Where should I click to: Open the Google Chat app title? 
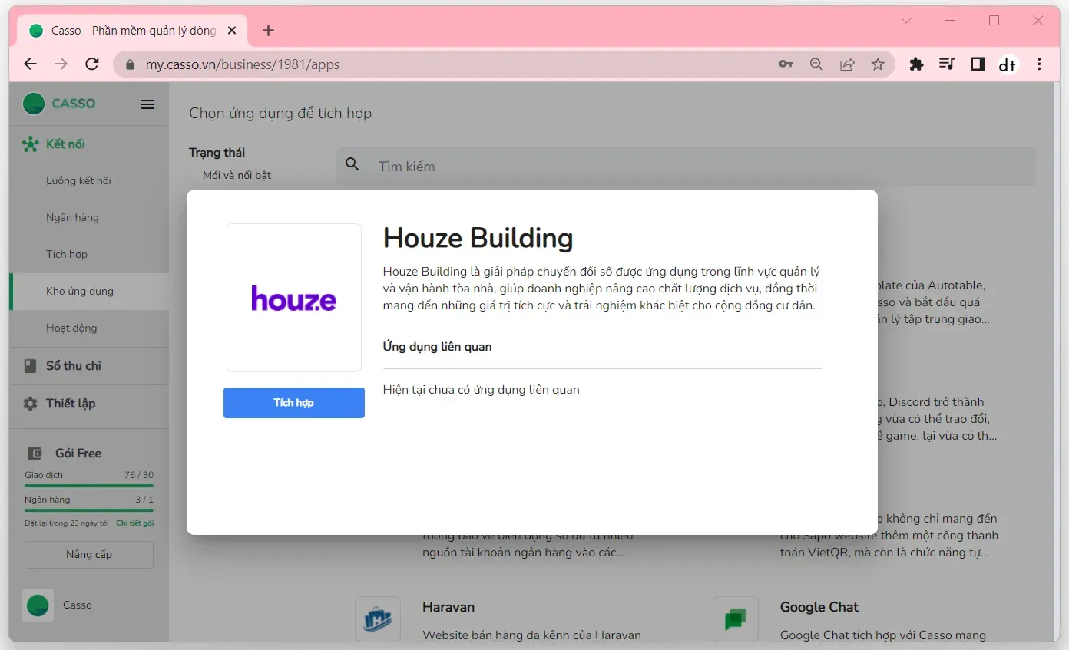(x=819, y=607)
